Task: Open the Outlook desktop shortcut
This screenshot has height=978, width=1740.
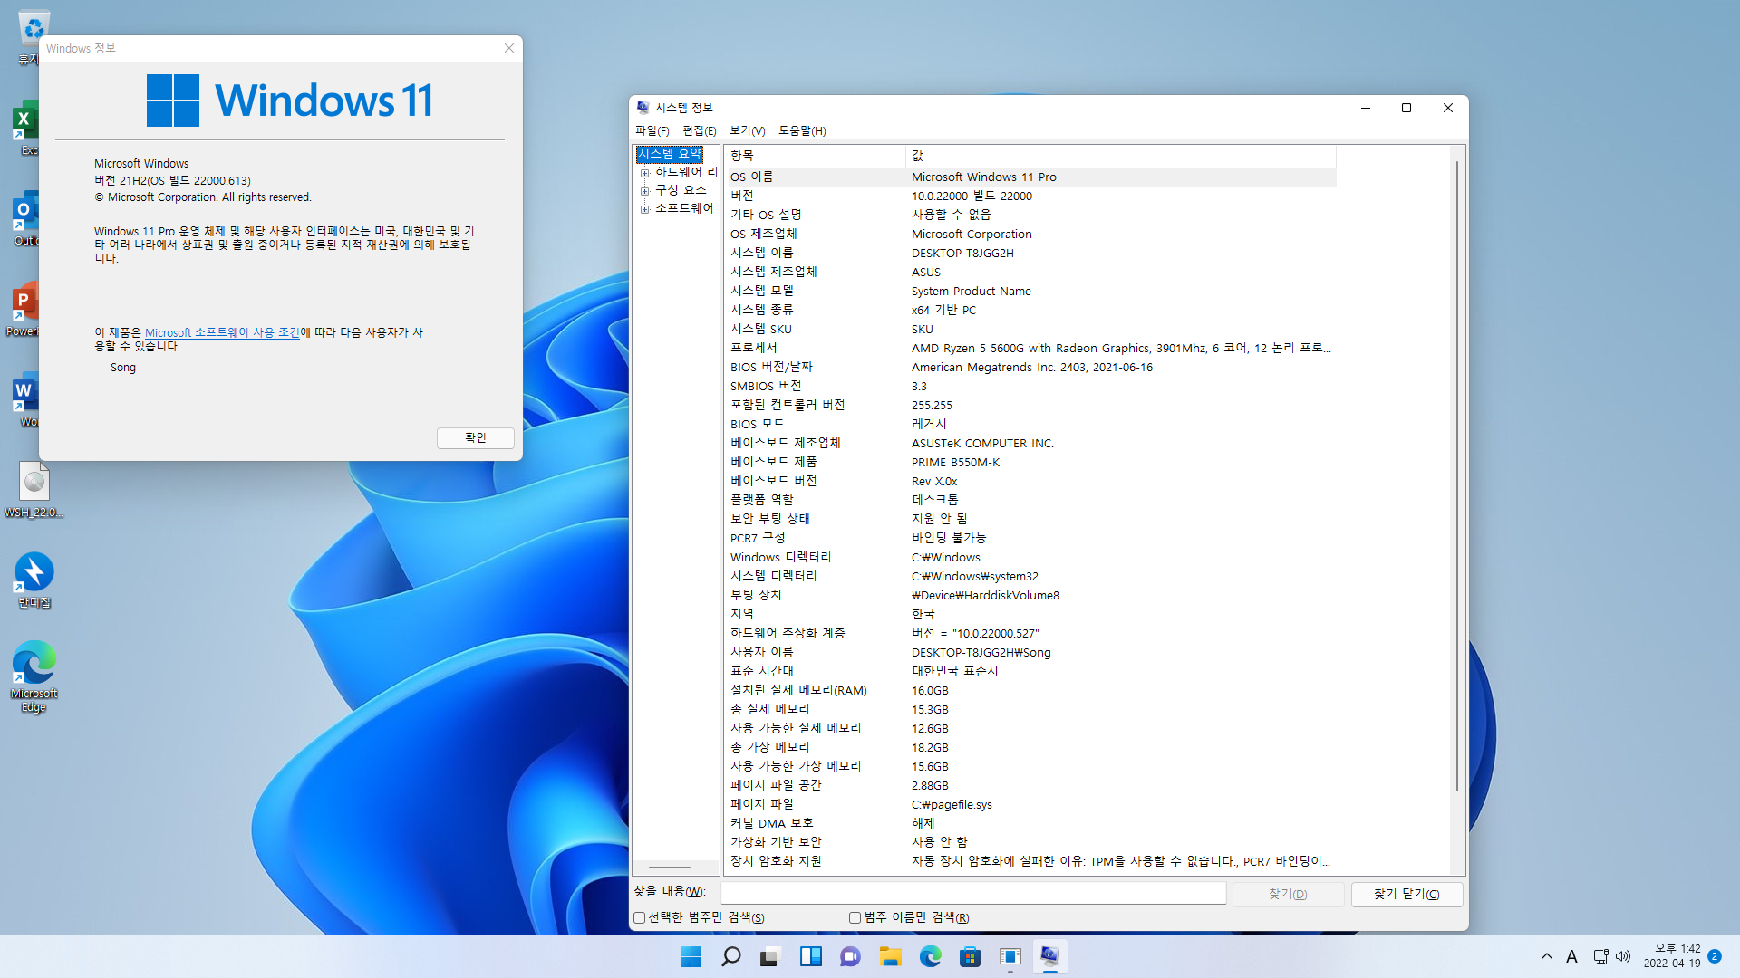Action: click(x=27, y=217)
